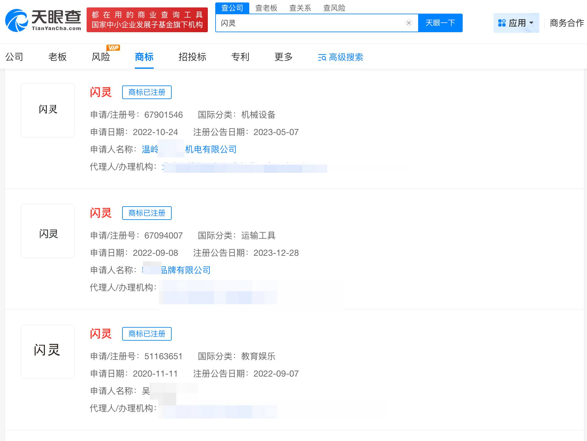Image resolution: width=587 pixels, height=441 pixels.
Task: Switch to the 专利 tab
Action: [240, 57]
